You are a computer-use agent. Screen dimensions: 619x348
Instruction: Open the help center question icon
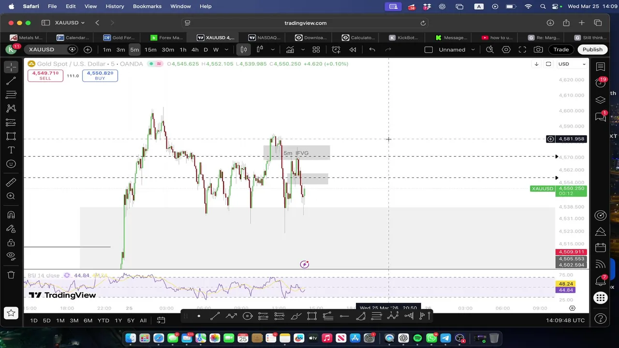click(x=601, y=319)
